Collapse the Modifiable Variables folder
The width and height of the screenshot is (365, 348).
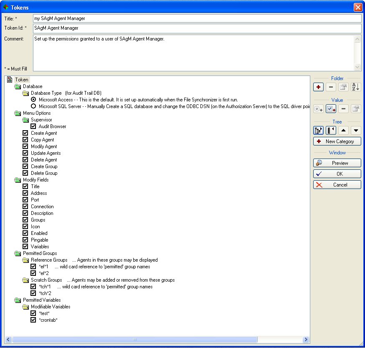click(25, 307)
